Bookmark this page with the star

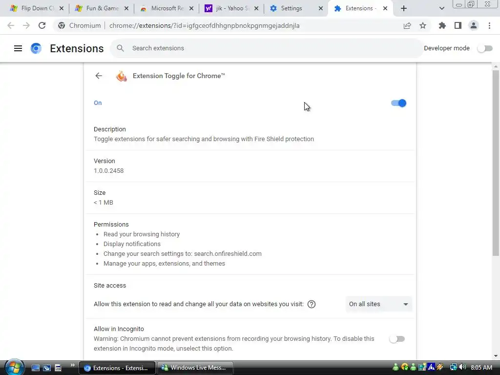point(422,25)
